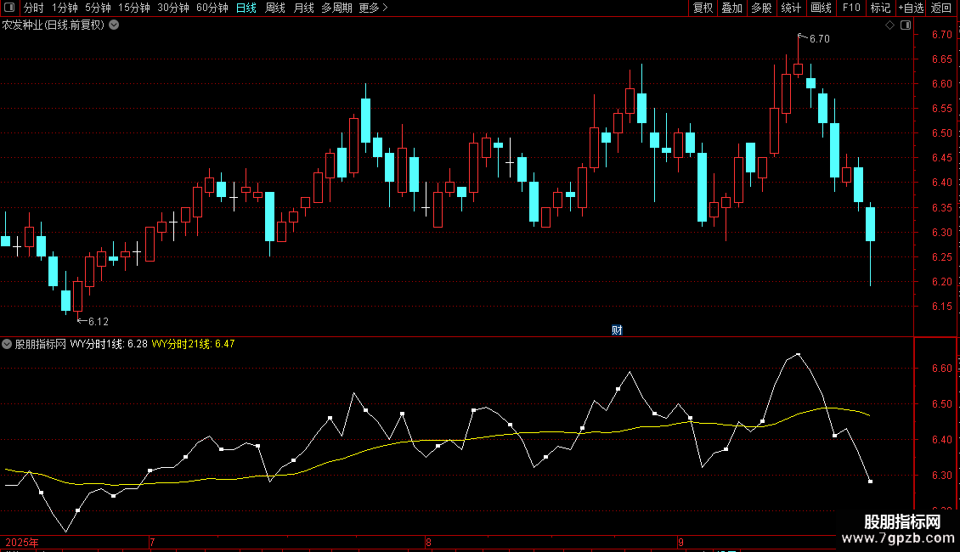Select the 周线 weekly tab

275,8
